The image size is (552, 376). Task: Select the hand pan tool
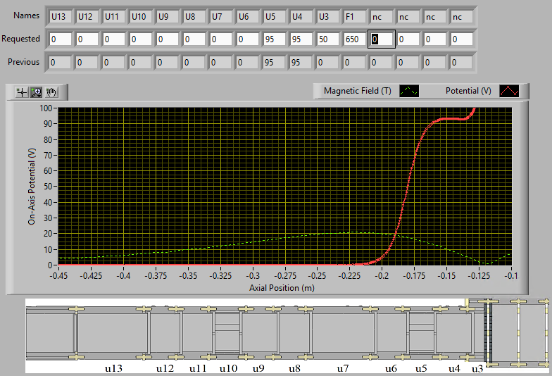[x=51, y=92]
